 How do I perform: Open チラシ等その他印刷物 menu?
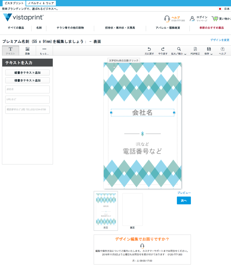[70, 28]
